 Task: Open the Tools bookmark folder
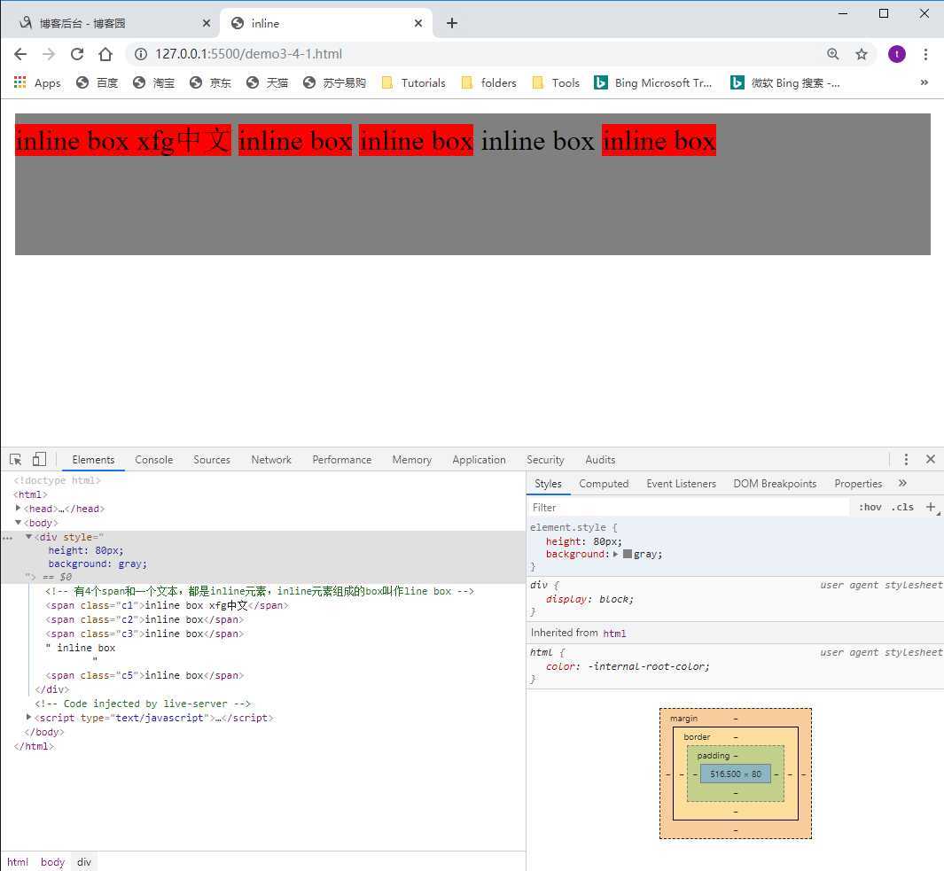click(557, 82)
